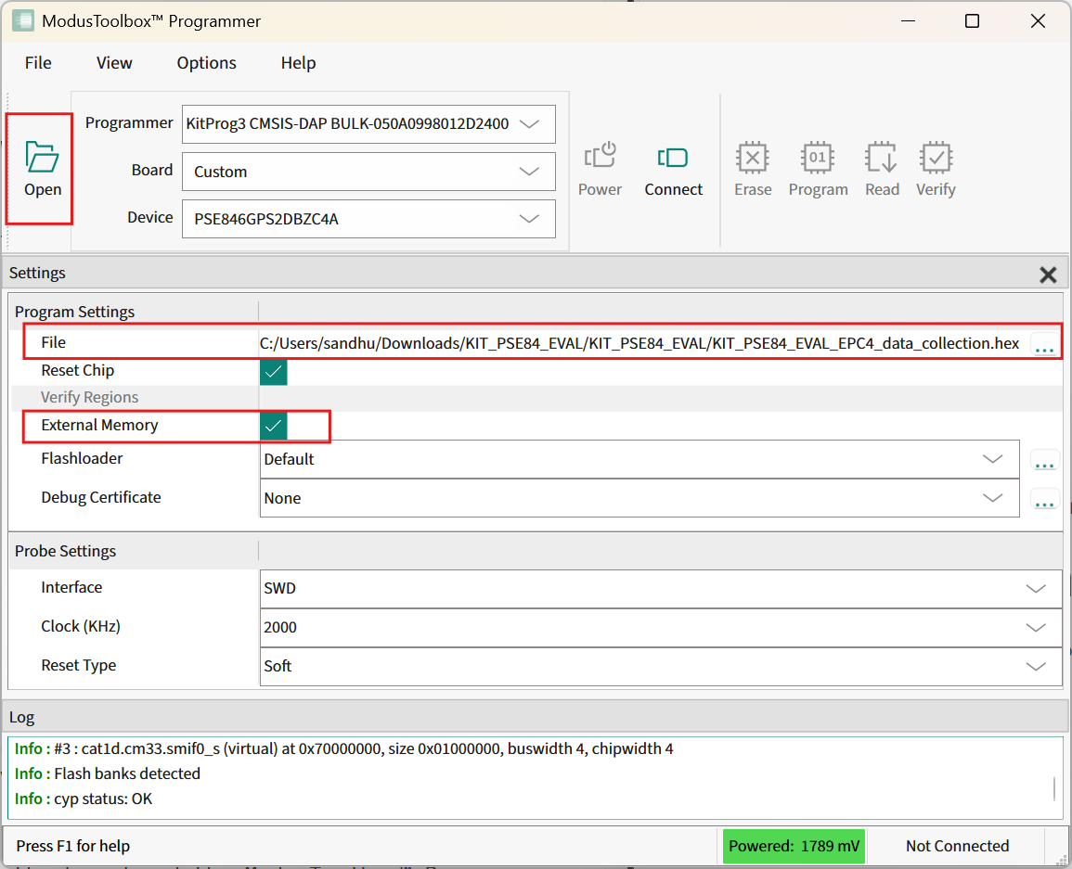Viewport: 1072px width, 869px height.
Task: Open the Interface dropdown set to SWD
Action: [1036, 589]
